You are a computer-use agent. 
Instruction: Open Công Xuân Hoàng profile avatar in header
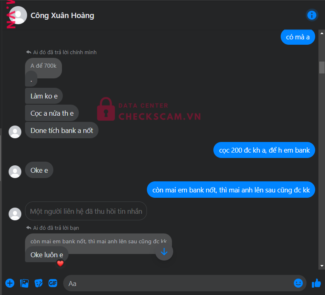[x=18, y=15]
